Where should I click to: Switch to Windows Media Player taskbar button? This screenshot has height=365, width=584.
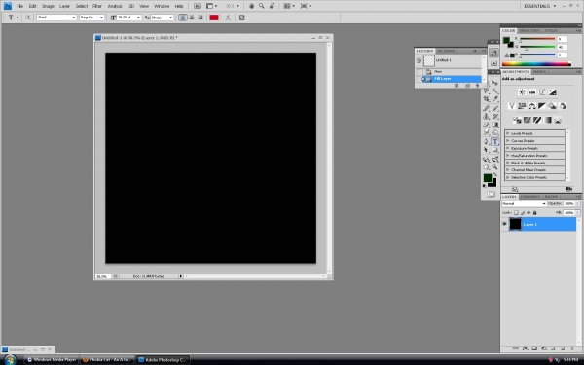click(52, 360)
